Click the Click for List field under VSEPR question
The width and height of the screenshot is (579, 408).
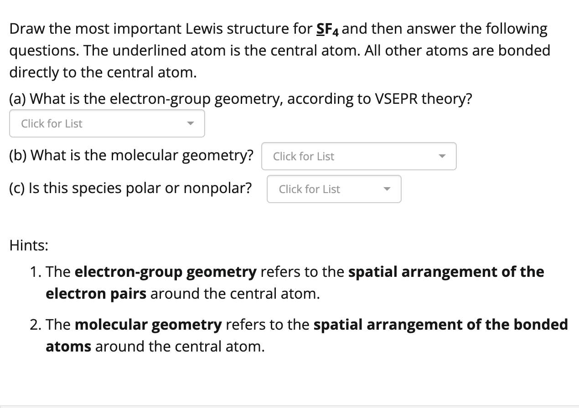tap(107, 123)
